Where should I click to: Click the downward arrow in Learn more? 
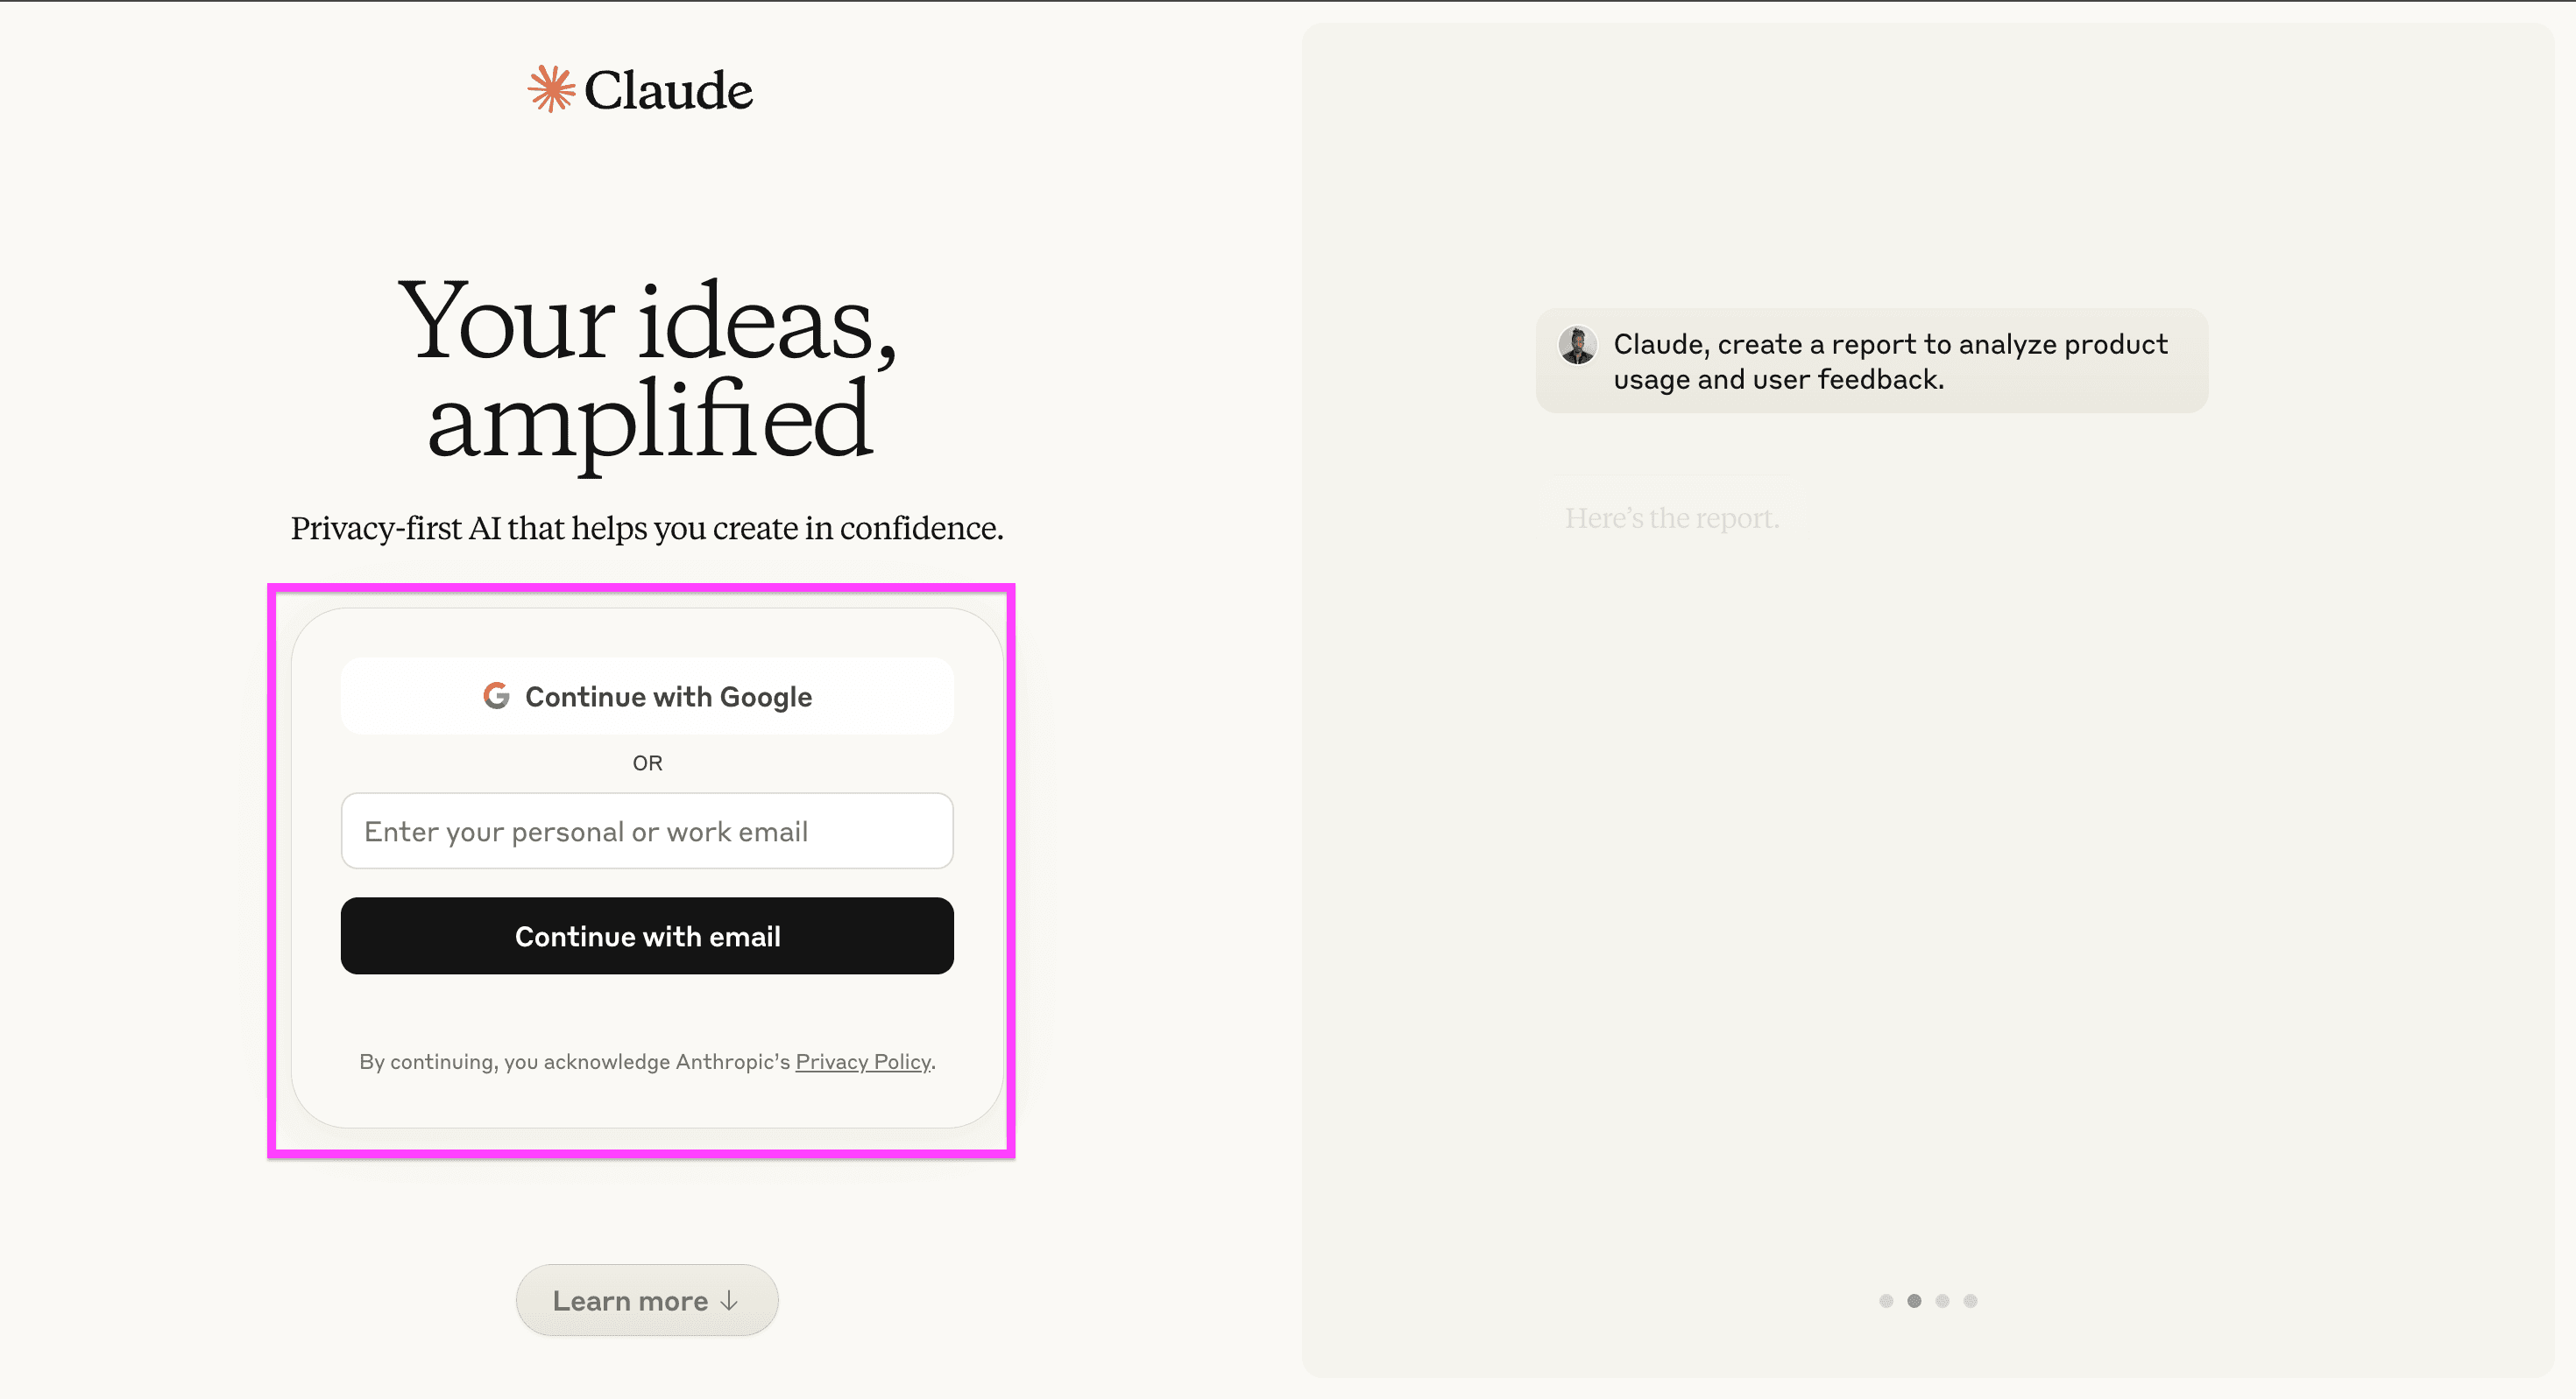tap(731, 1300)
